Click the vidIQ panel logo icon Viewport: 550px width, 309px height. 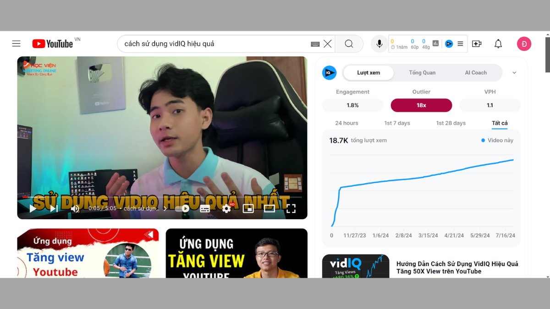coord(329,72)
